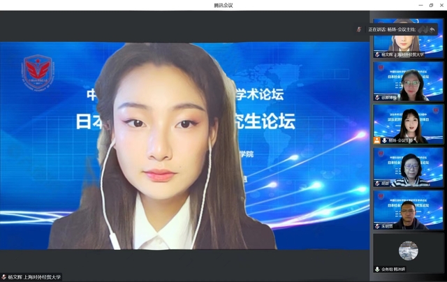The width and height of the screenshot is (447, 282).
Task: Click the microphone icon in the speaking indicator bar
Action: [359, 30]
